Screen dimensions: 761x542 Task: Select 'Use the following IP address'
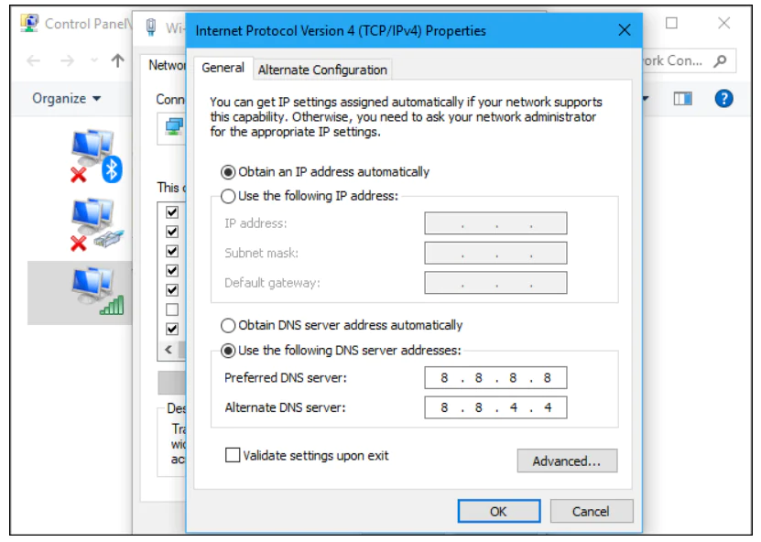228,196
